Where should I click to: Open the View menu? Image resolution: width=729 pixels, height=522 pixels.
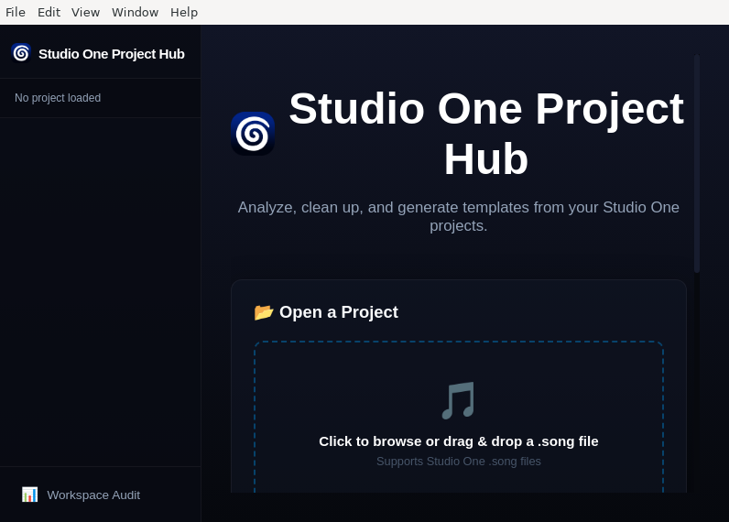85,12
